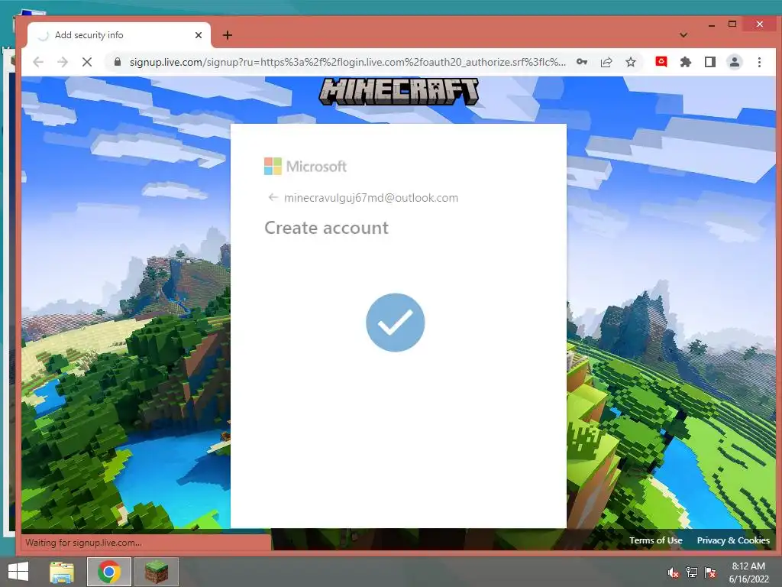
Task: Click the Create account heading
Action: (326, 228)
